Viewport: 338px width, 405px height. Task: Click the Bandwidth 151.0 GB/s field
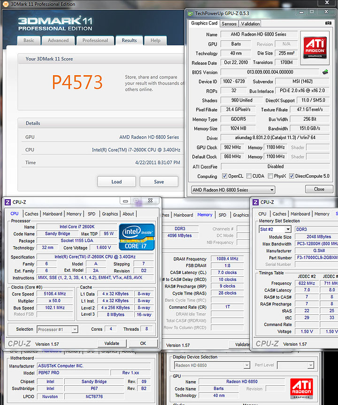pos(310,128)
